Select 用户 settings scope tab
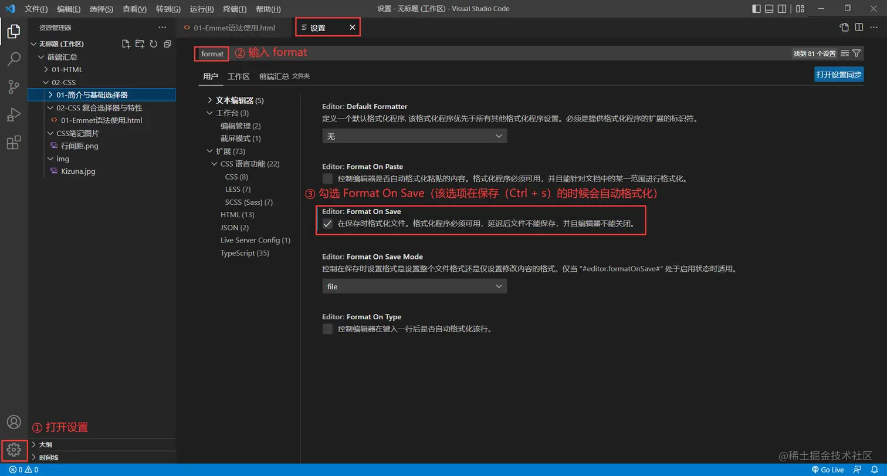This screenshot has width=887, height=476. pos(211,76)
